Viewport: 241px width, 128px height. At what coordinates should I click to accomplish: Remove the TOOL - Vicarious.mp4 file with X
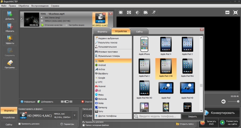point(111,14)
